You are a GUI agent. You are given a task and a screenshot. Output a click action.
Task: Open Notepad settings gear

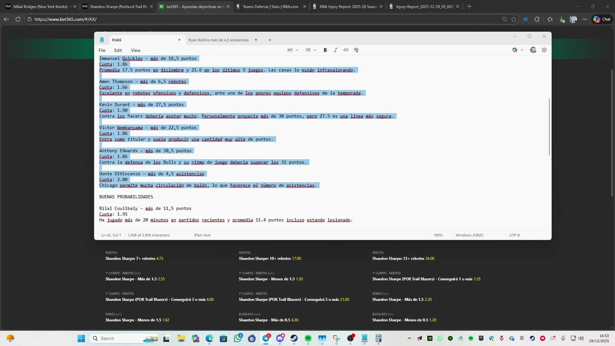pyautogui.click(x=544, y=50)
